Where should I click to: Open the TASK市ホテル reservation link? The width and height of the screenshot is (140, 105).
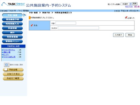click(x=9, y=50)
